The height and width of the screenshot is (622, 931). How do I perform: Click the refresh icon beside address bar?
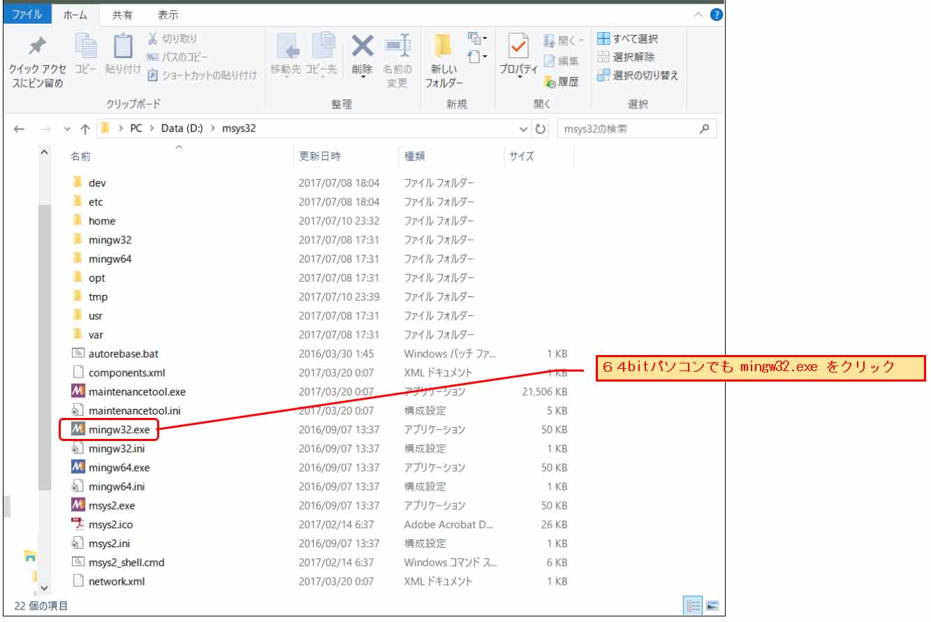(541, 129)
